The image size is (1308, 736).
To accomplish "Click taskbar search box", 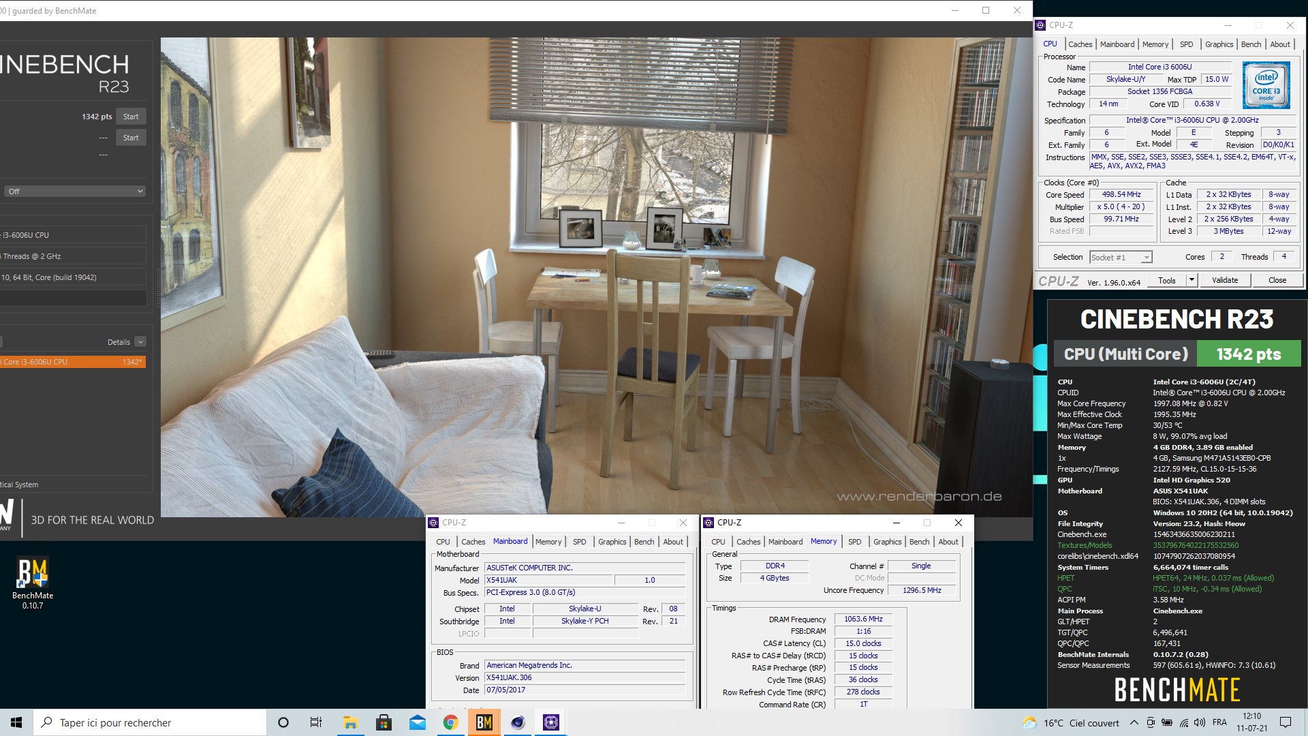I will [150, 722].
